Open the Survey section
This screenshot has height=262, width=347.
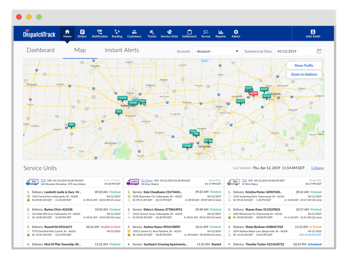[206, 34]
